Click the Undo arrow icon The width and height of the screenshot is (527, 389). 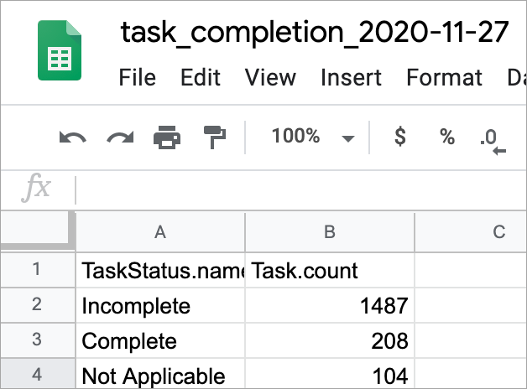(x=72, y=137)
